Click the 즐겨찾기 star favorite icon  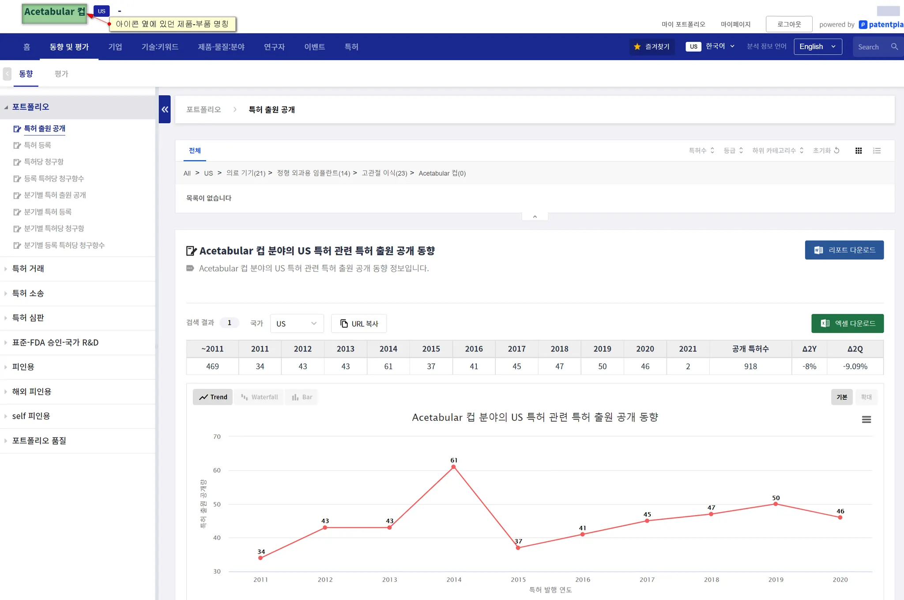(637, 47)
